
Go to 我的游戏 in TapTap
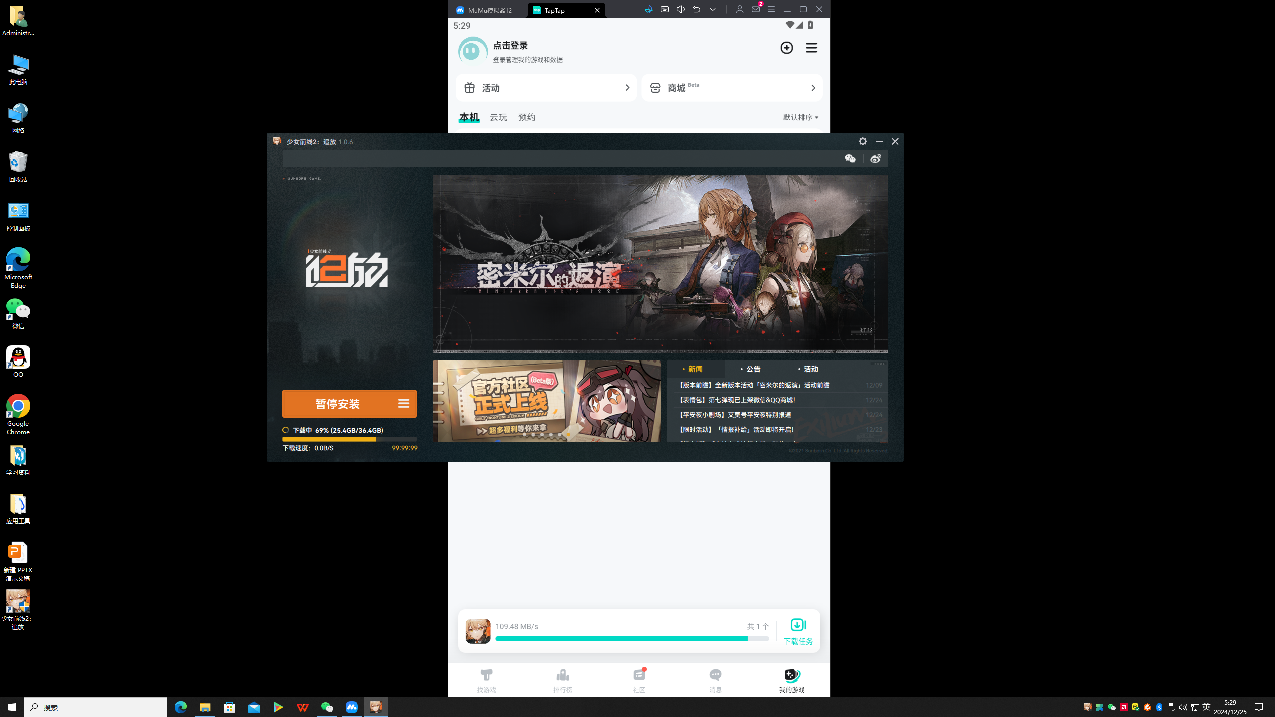tap(792, 681)
